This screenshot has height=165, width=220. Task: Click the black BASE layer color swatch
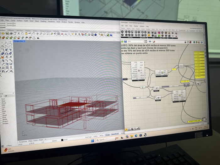[62, 140]
